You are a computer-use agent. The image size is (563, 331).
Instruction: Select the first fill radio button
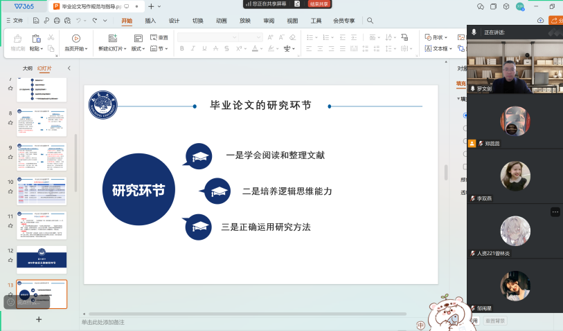[x=465, y=115]
